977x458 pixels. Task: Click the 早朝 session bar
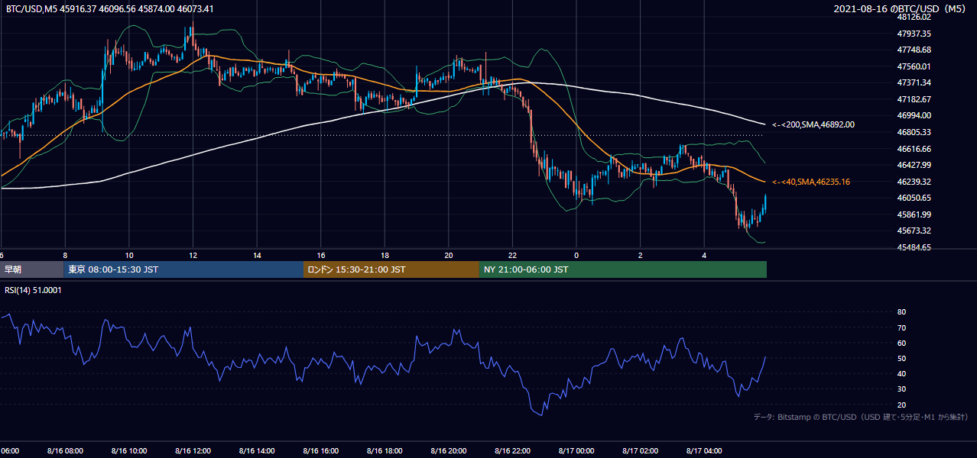[31, 269]
